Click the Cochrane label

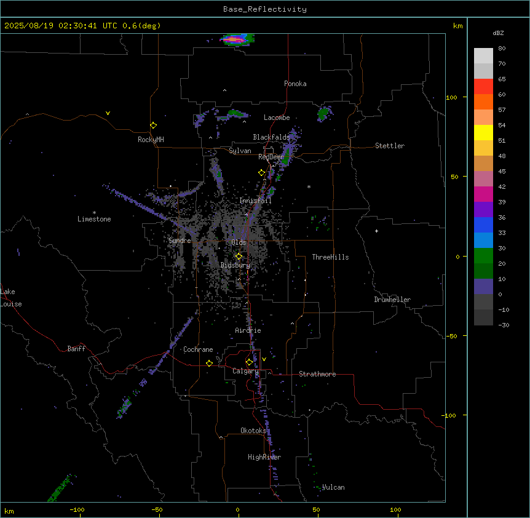(x=198, y=349)
